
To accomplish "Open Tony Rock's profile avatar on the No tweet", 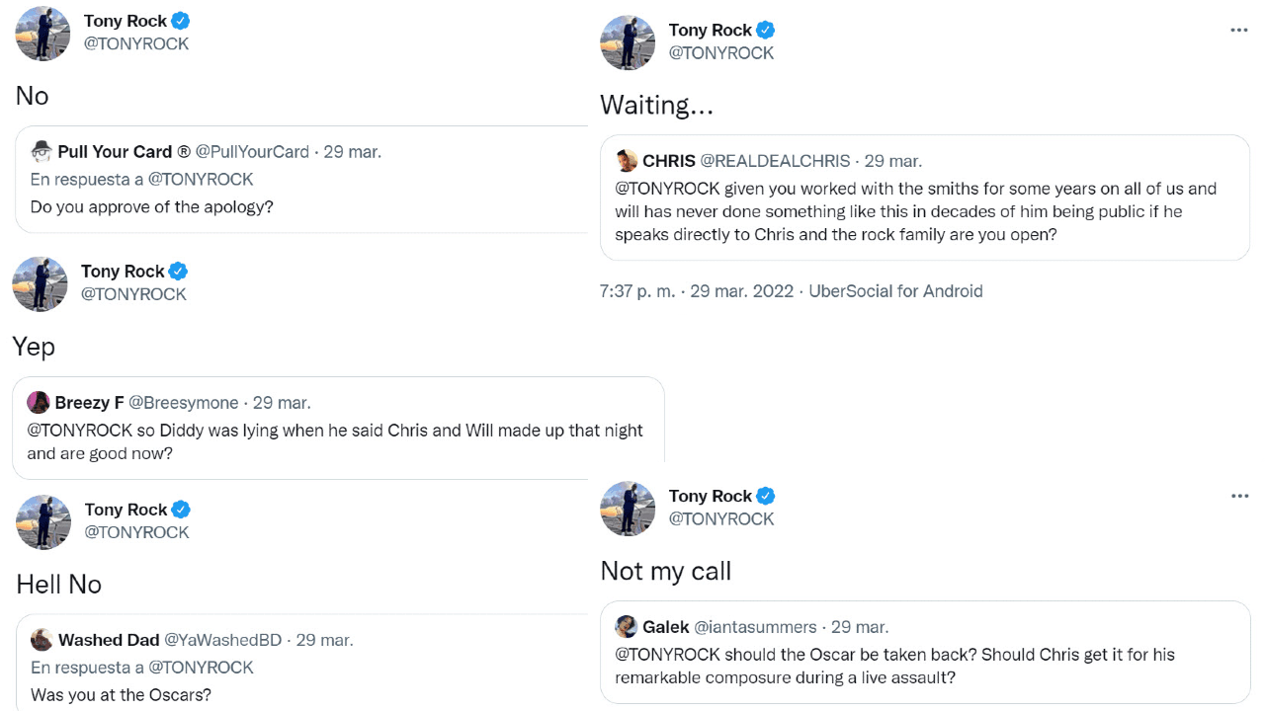I will click(x=42, y=33).
